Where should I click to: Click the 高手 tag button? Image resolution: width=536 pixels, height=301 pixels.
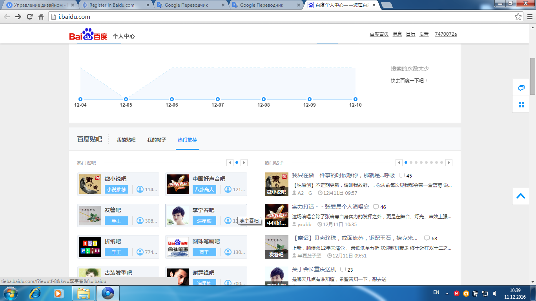point(204,252)
